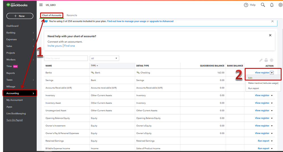Click the print list icon
283x152 pixels.
tap(266, 60)
